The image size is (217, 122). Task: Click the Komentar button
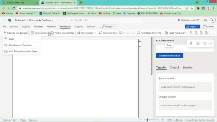click(209, 26)
